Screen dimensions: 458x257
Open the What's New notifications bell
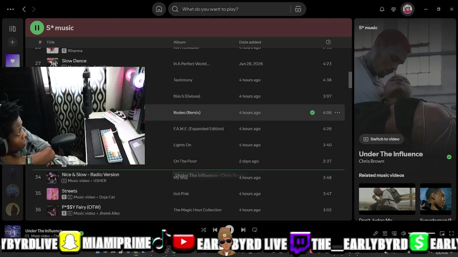point(382,9)
